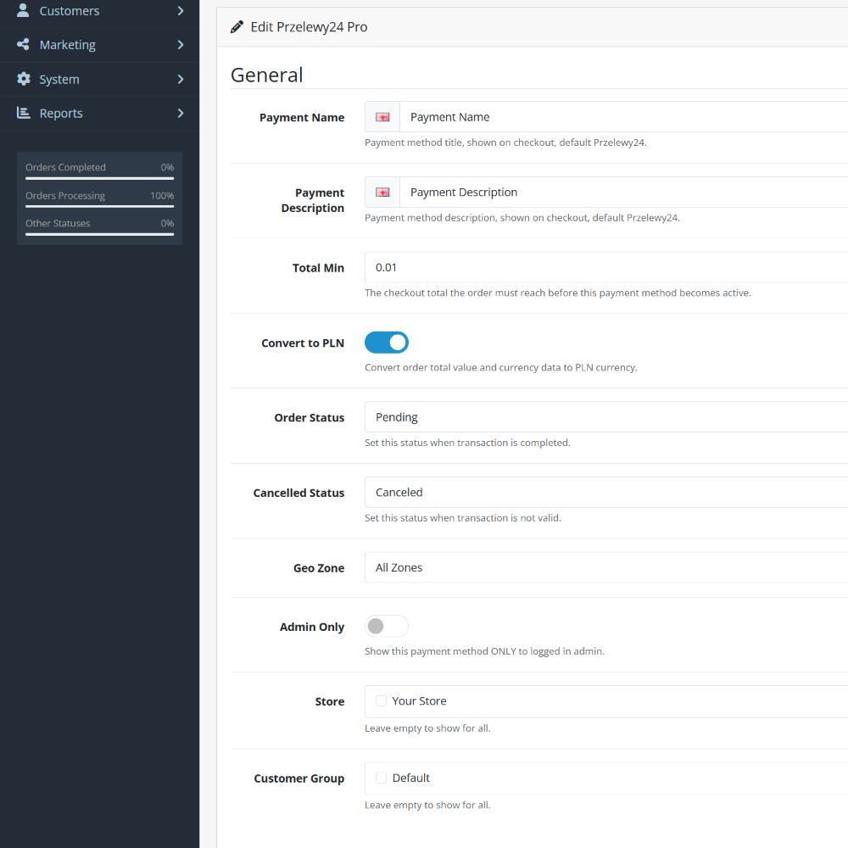
Task: Open the Marketing sidebar menu
Action: click(x=99, y=45)
